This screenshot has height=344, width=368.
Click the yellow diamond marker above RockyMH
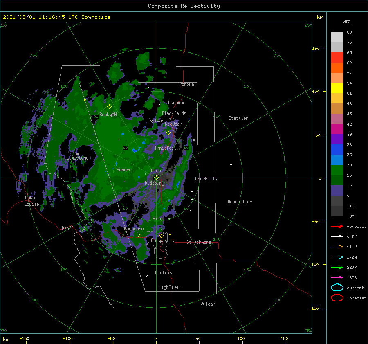[109, 107]
